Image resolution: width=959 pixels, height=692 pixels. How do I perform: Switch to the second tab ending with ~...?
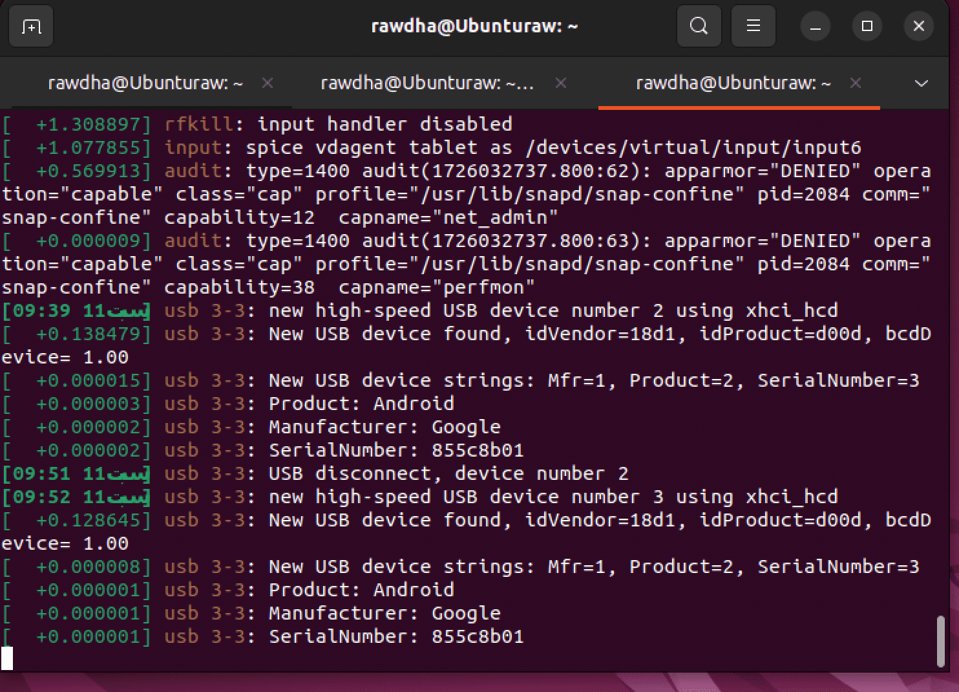[427, 83]
